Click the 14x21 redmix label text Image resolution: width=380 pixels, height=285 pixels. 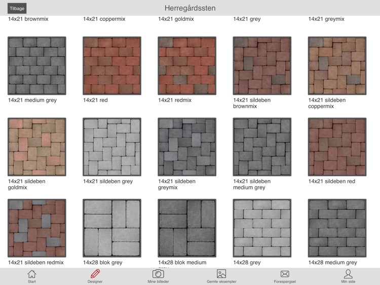175,100
